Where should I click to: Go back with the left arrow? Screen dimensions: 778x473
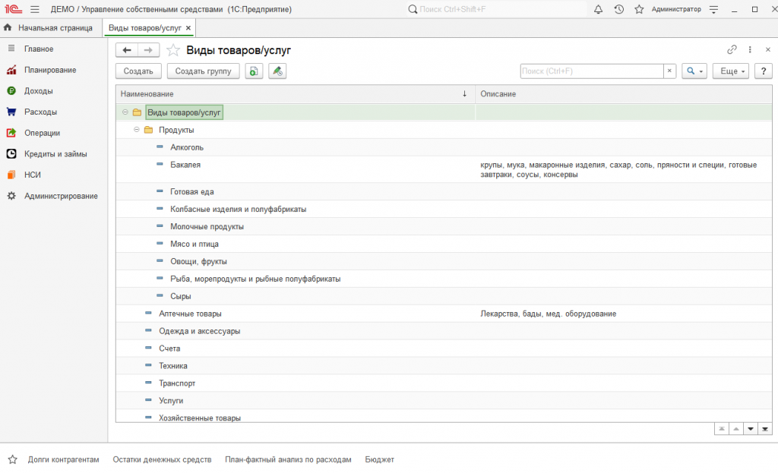[x=127, y=50]
